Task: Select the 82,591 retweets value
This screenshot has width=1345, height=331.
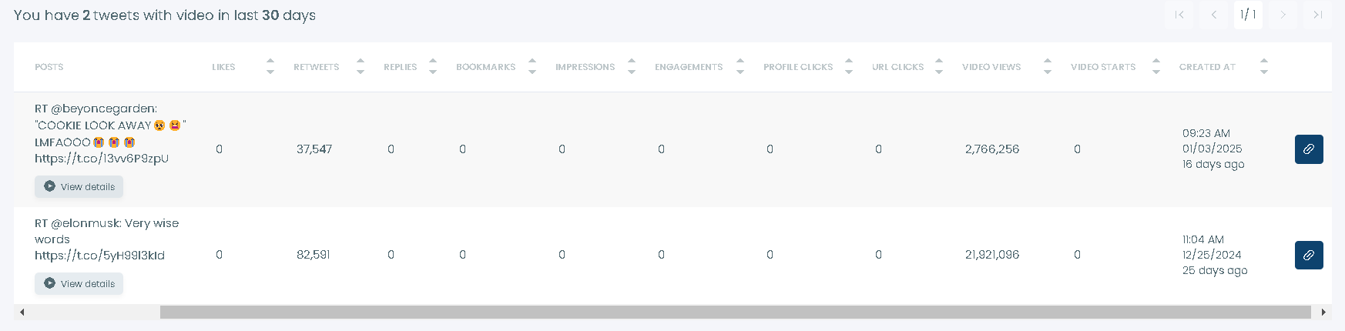Action: point(314,255)
